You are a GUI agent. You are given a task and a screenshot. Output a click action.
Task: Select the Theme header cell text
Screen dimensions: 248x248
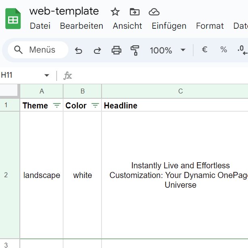click(x=35, y=106)
